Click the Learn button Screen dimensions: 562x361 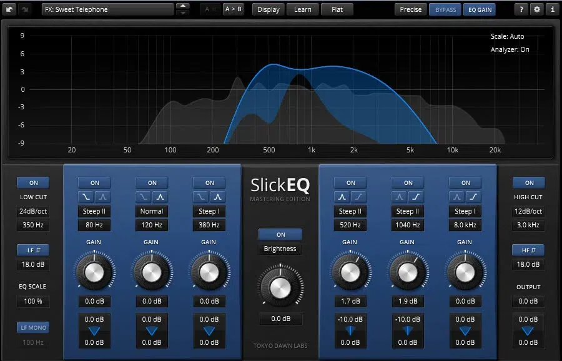point(302,9)
